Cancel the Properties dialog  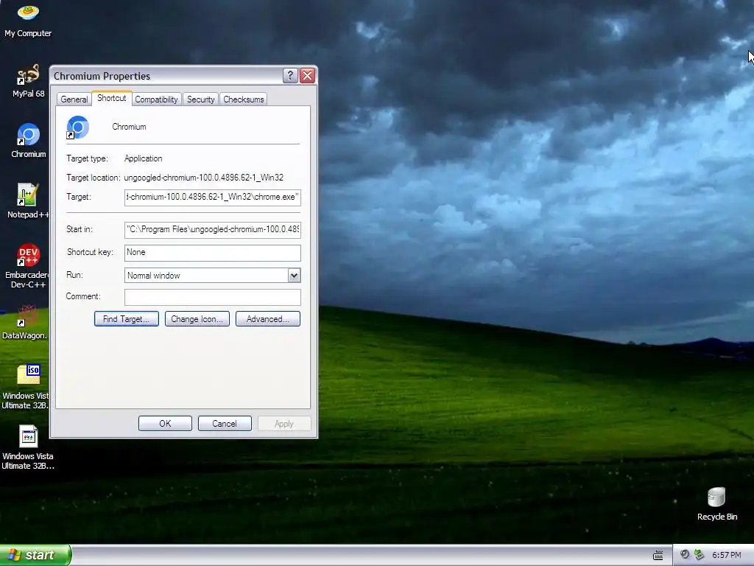click(x=225, y=424)
